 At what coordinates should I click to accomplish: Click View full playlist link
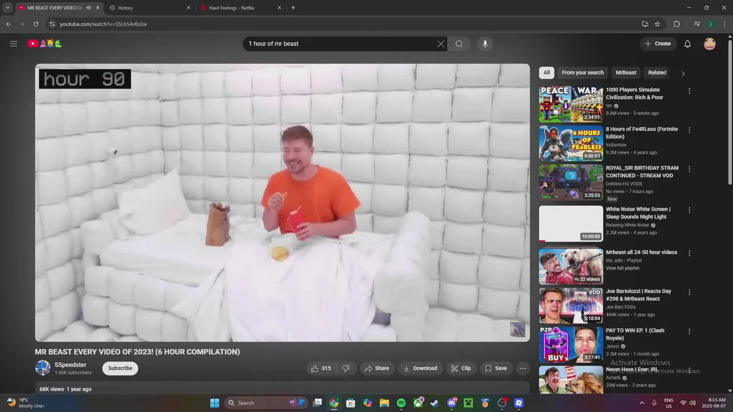pyautogui.click(x=622, y=268)
